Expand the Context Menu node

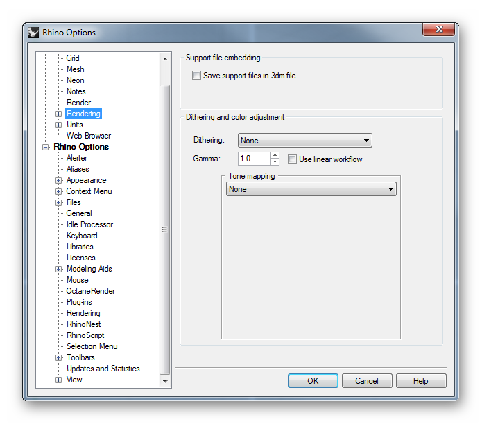[58, 192]
